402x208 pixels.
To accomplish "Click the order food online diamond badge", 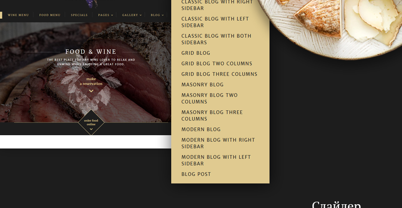I will [x=91, y=123].
